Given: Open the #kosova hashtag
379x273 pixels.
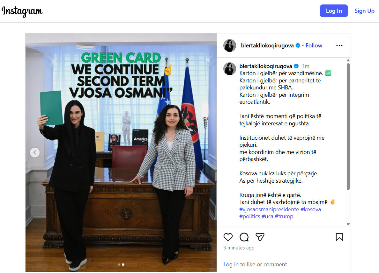Looking at the screenshot, I should point(311,209).
